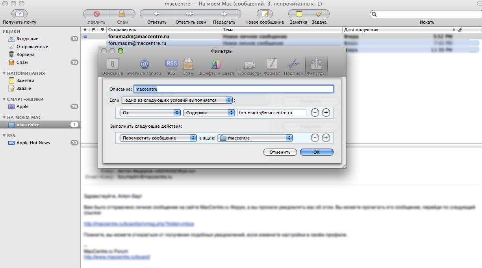Image resolution: width=482 pixels, height=268 pixels.
Task: Collapse the СМАРТ-ЯЩИКИ sidebar section
Action: click(x=4, y=99)
